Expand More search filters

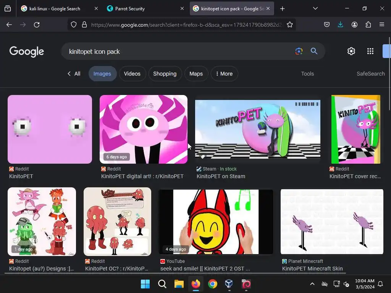click(225, 74)
